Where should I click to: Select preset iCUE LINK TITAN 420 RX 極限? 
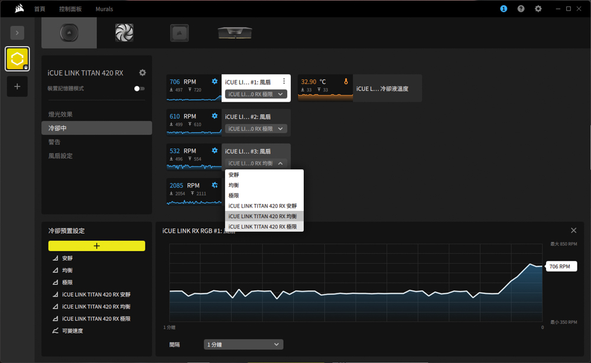pyautogui.click(x=97, y=319)
